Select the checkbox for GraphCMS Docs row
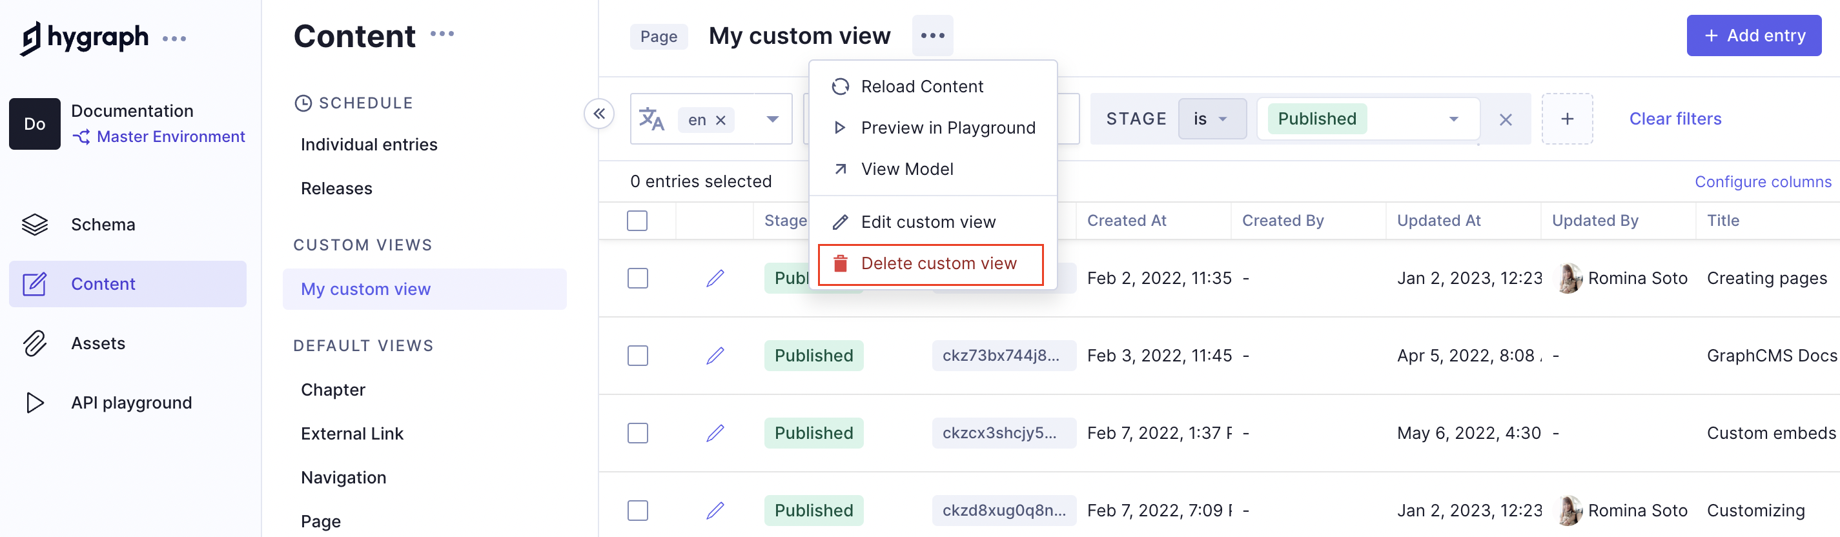Image resolution: width=1840 pixels, height=537 pixels. (637, 356)
